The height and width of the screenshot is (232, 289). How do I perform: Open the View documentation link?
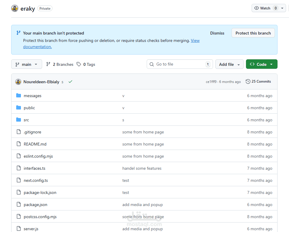tap(195, 40)
